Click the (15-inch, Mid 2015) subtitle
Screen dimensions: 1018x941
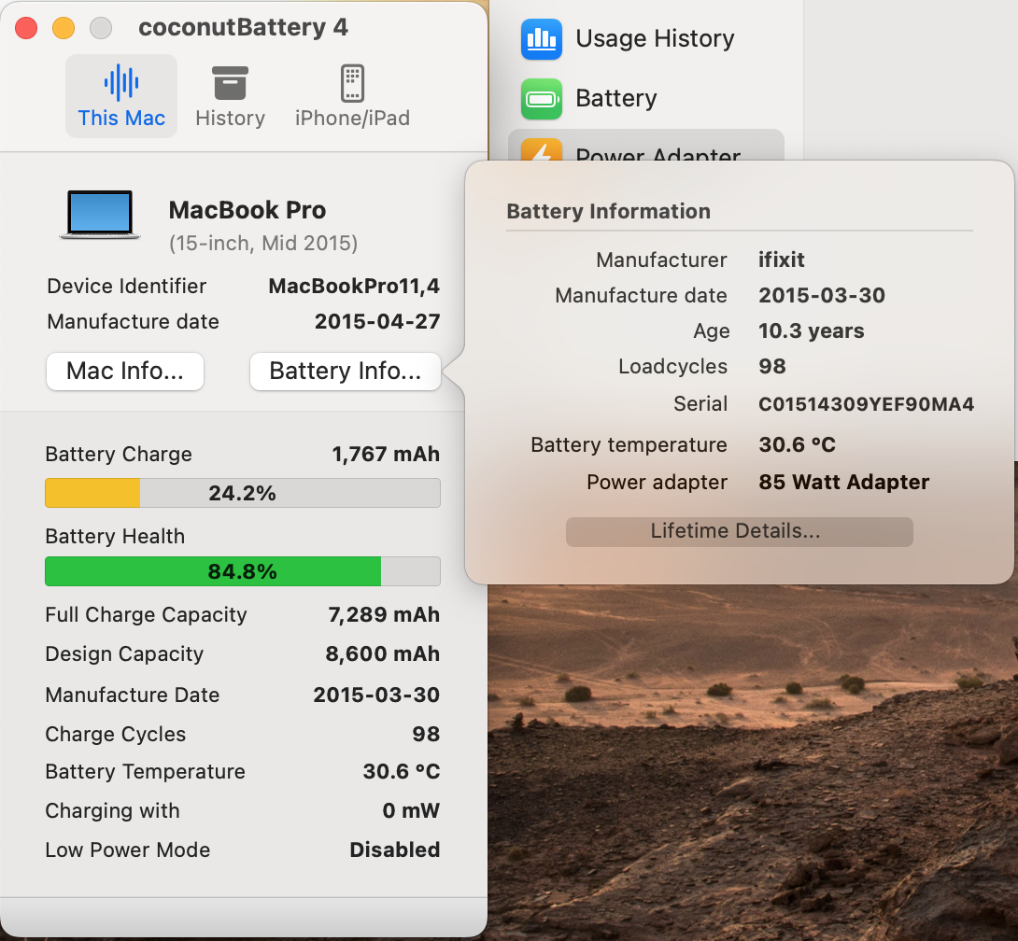(x=263, y=244)
